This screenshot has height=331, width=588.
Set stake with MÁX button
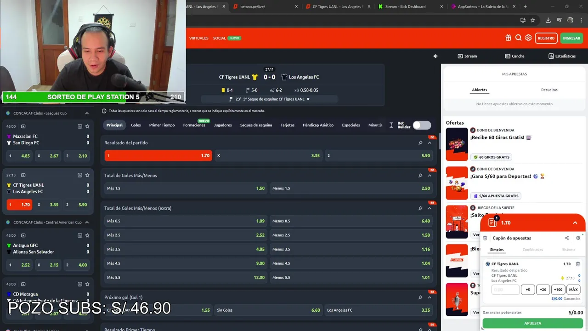point(573,290)
